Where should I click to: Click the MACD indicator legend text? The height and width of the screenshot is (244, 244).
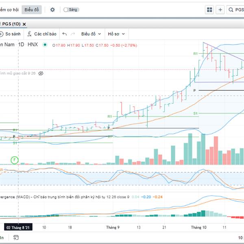(x=65, y=197)
